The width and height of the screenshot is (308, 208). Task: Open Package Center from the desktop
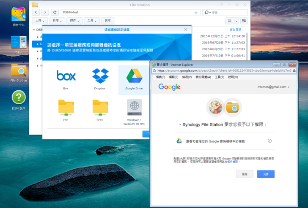(x=19, y=15)
